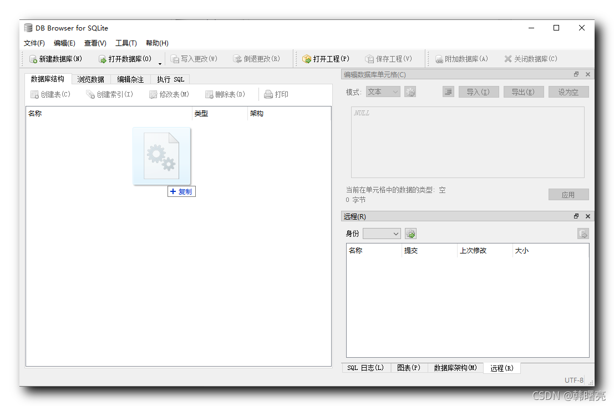Image resolution: width=614 pixels, height=406 pixels.
Task: Close the 编辑数据库单元格 panel
Action: click(x=588, y=74)
